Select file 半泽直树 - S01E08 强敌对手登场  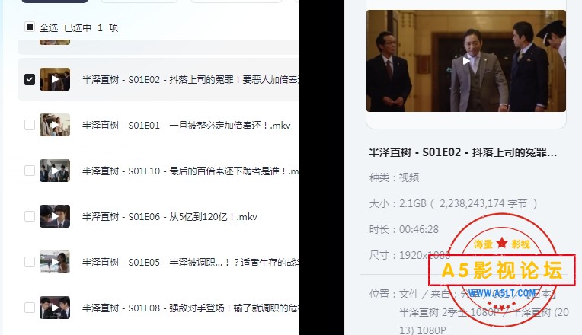click(190, 308)
